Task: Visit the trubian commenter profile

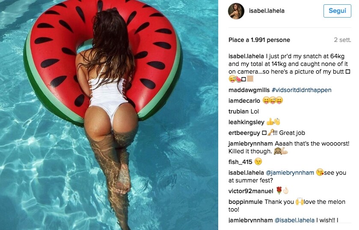Action: [239, 111]
